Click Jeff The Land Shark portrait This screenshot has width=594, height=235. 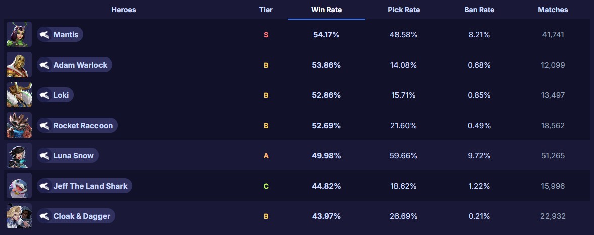19,186
